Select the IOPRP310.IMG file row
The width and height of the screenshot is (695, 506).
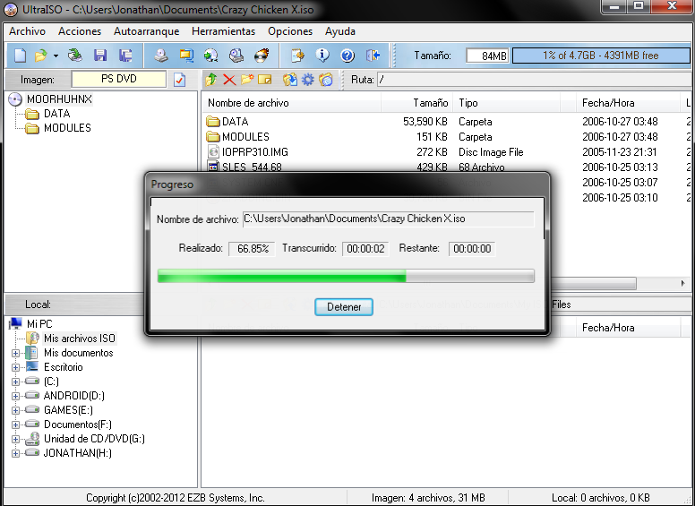tap(445, 152)
